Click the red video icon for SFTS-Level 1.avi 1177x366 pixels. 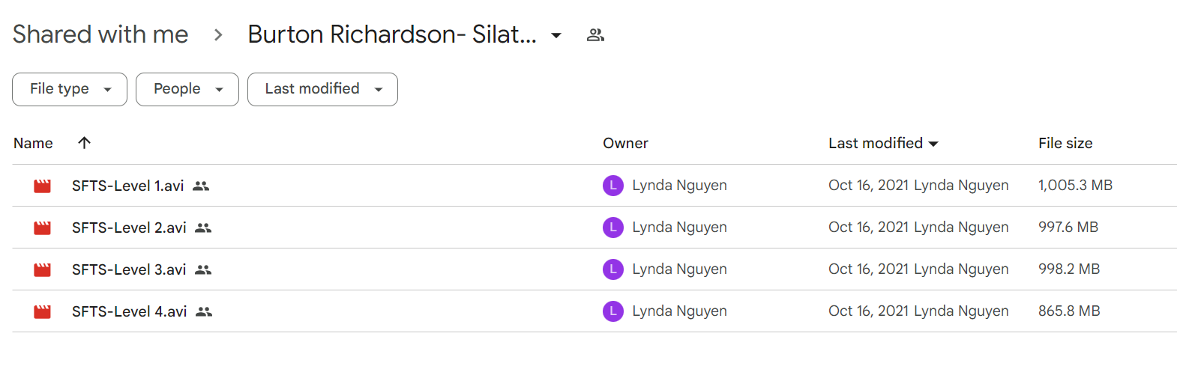[42, 186]
